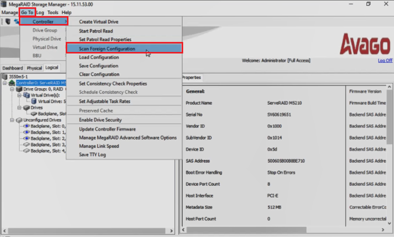Collapse the Drives tree node
The width and height of the screenshot is (394, 237).
click(19, 108)
